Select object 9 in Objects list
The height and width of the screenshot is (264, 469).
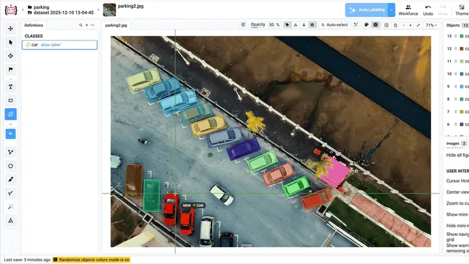pos(457,87)
